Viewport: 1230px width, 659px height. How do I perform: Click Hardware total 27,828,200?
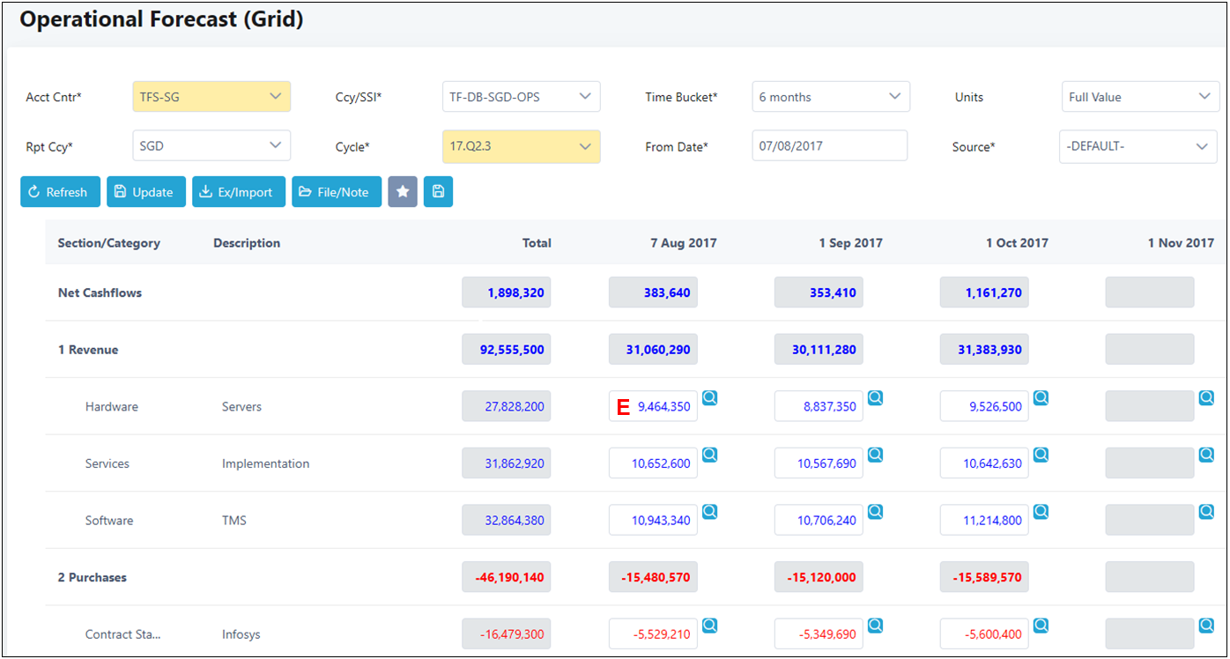click(x=507, y=406)
